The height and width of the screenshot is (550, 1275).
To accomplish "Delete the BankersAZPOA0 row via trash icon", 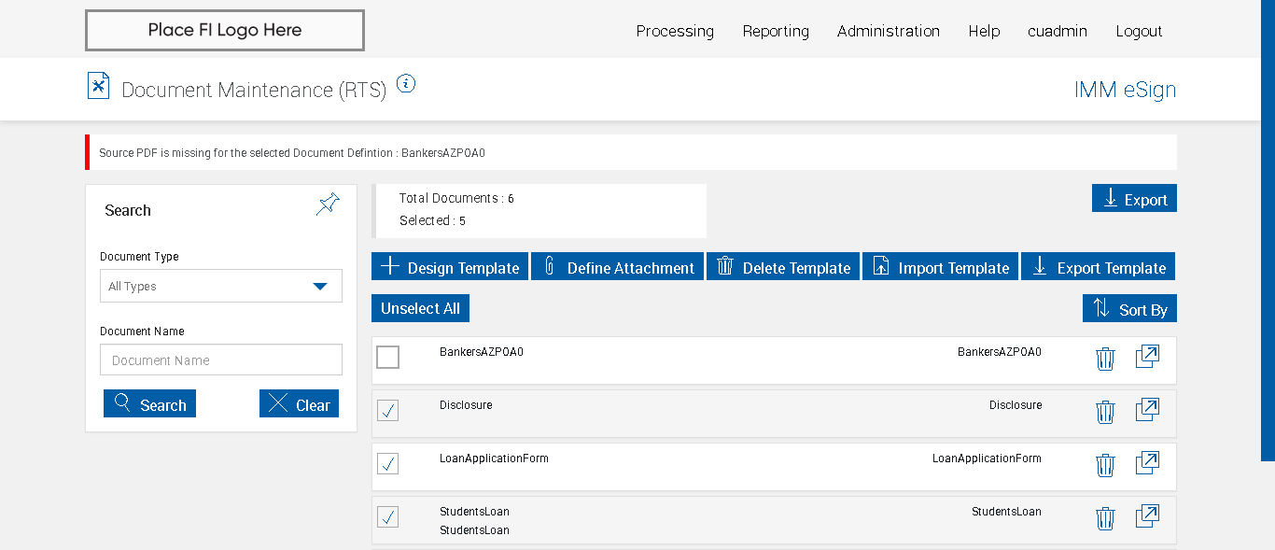I will (1105, 359).
